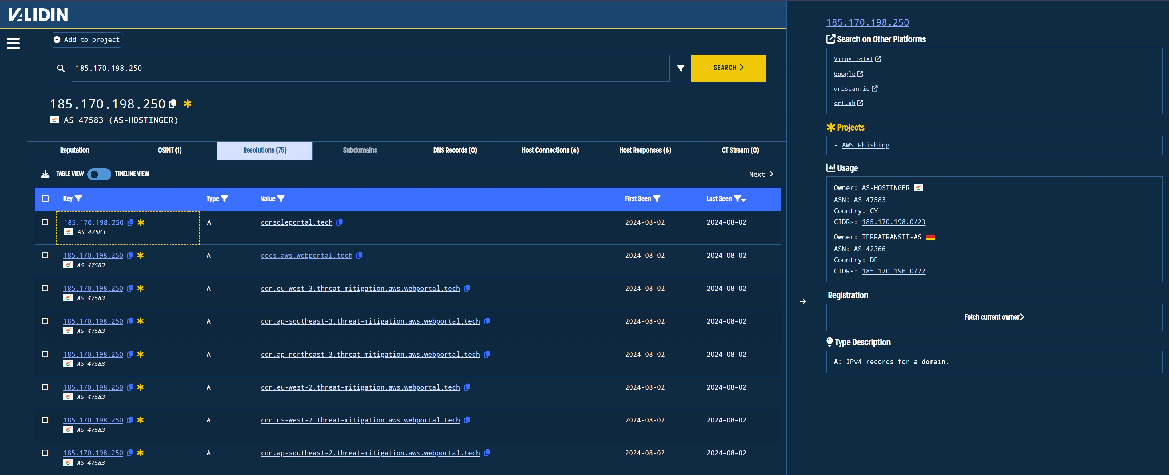The height and width of the screenshot is (475, 1169).
Task: Copy cdn.eu-west-2 threat-mitigation domain
Action: tap(467, 387)
